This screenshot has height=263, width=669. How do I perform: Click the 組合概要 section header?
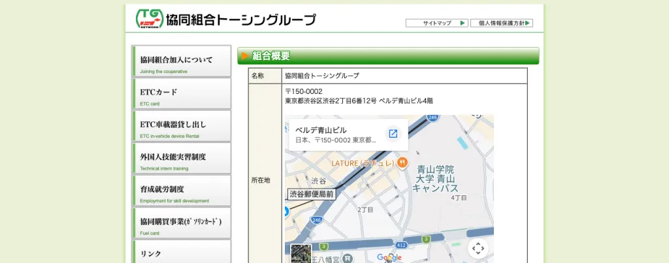[388, 56]
